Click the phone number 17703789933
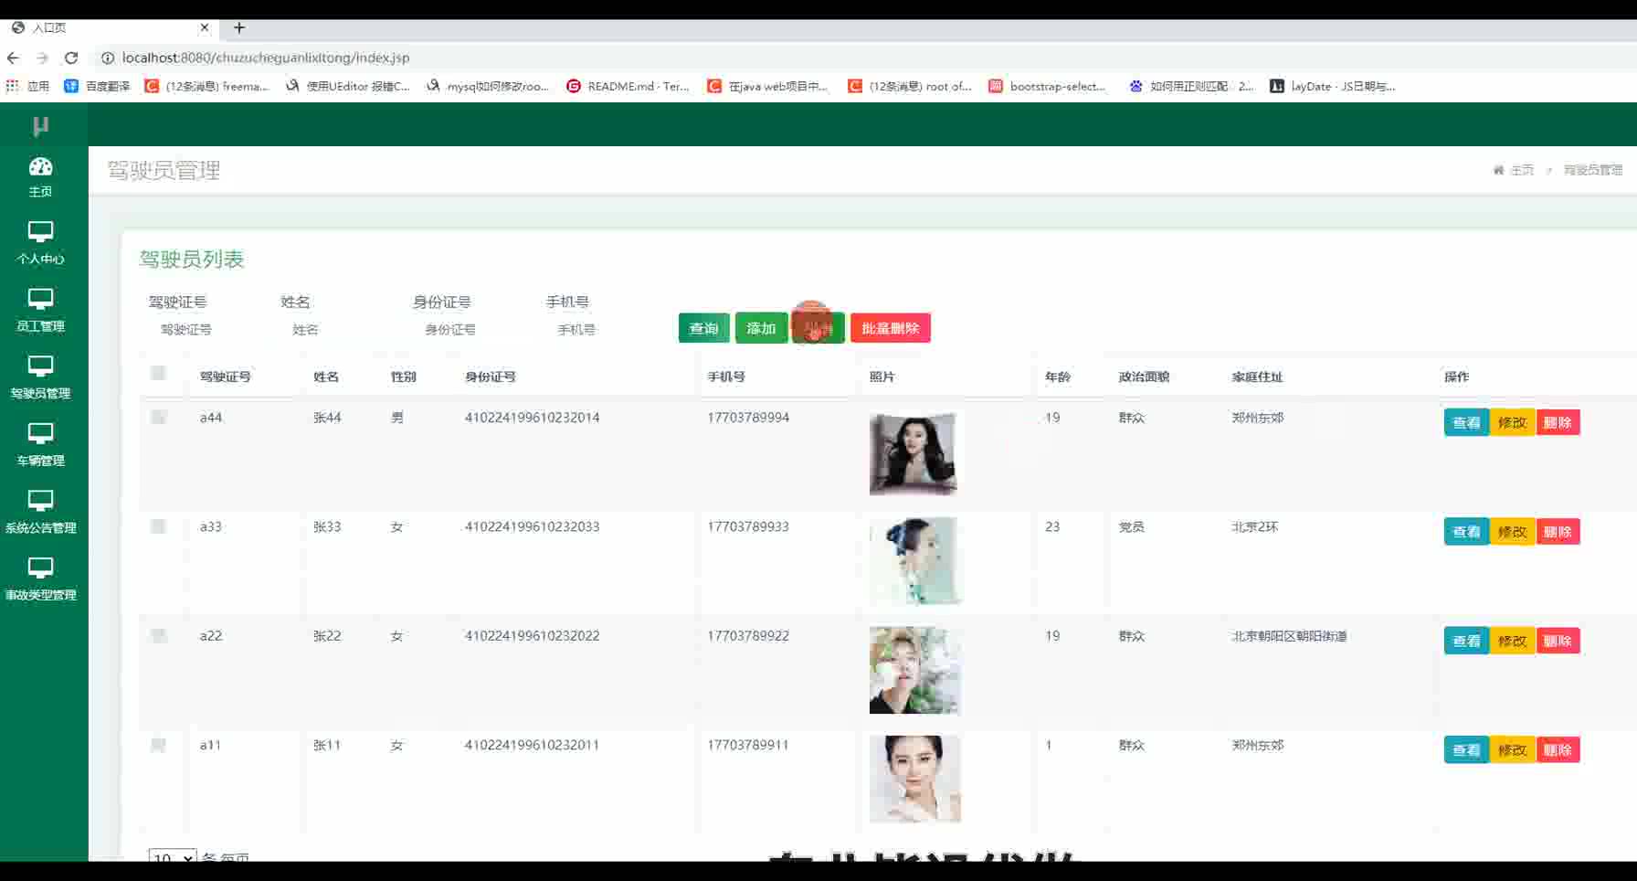This screenshot has width=1637, height=881. coord(748,526)
